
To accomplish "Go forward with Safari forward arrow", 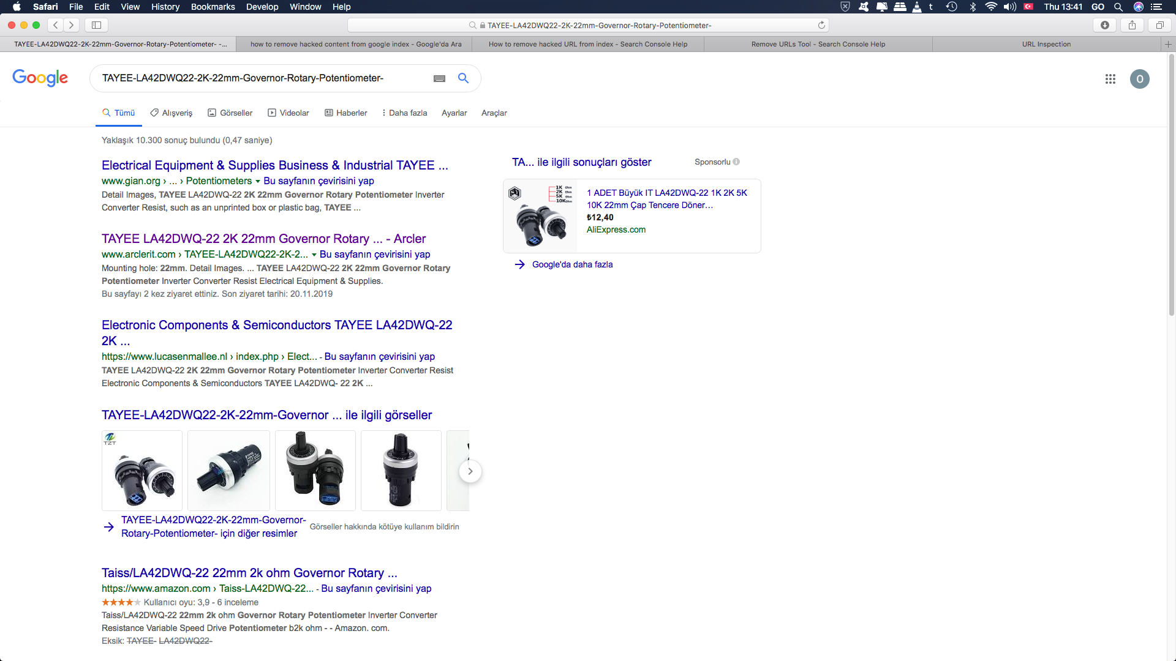I will (72, 25).
